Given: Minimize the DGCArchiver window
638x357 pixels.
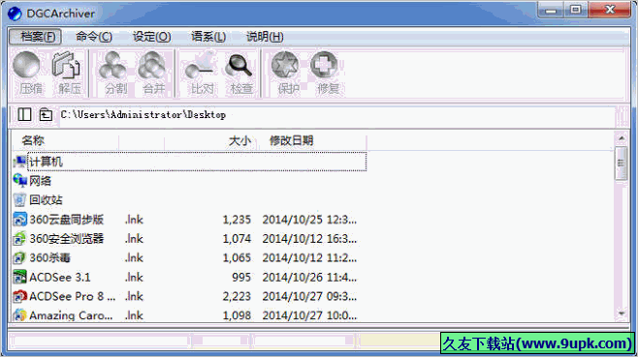Looking at the screenshot, I should (x=551, y=10).
